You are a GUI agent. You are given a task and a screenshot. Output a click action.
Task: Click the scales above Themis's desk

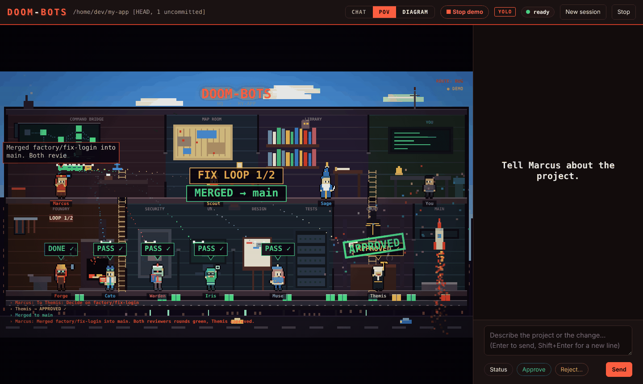(373, 227)
